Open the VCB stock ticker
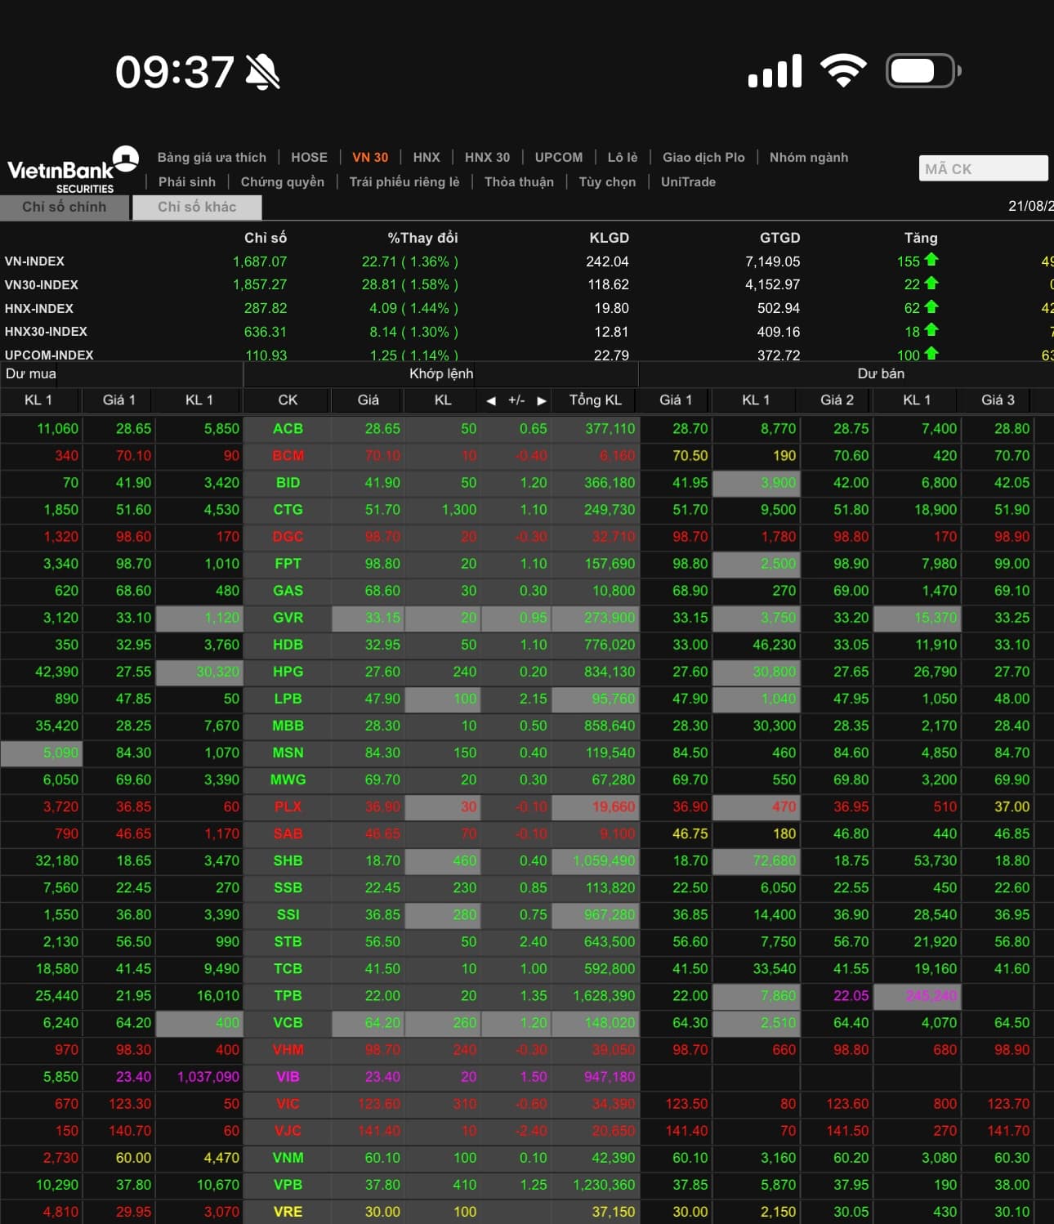 point(288,1022)
